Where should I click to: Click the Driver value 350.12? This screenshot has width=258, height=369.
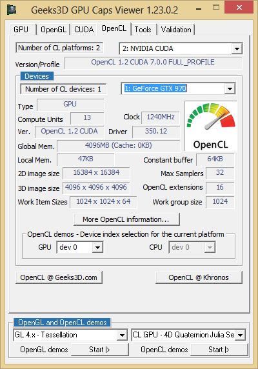point(156,132)
